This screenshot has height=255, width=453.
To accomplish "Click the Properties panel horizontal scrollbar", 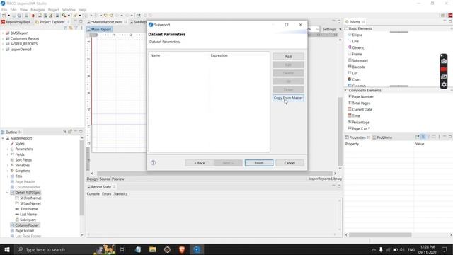I will coord(380,234).
